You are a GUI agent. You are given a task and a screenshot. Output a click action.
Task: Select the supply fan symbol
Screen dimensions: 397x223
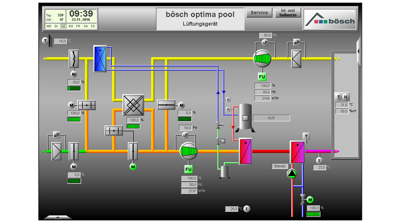189,151
